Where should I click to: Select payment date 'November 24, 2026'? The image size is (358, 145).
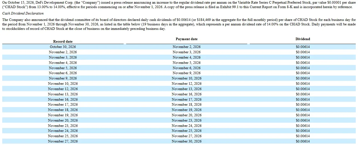(187, 126)
